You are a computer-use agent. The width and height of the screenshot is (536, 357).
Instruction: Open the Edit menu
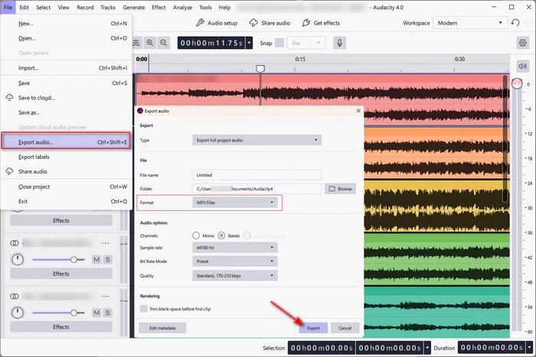pyautogui.click(x=24, y=7)
